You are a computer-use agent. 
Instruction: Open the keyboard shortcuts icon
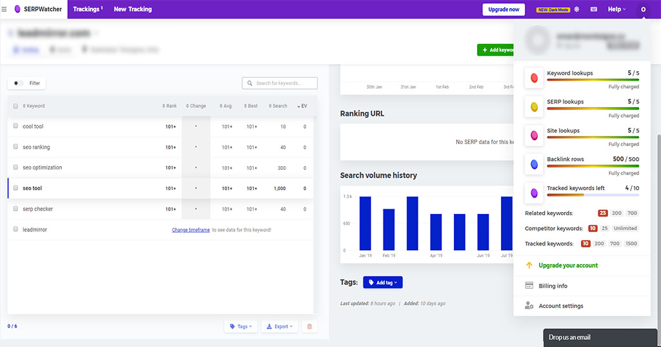(594, 9)
